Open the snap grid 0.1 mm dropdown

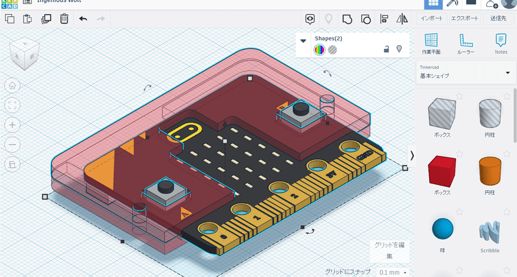point(392,272)
